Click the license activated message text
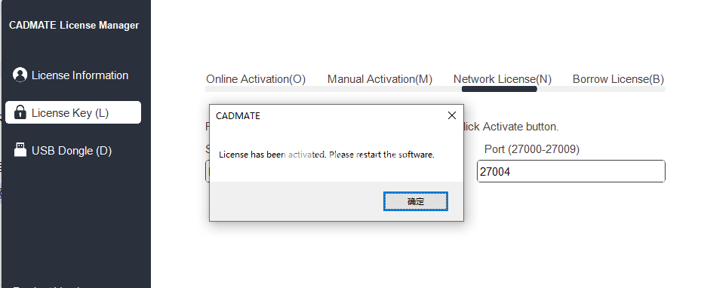Screen dimensions: 701x288 pos(327,155)
